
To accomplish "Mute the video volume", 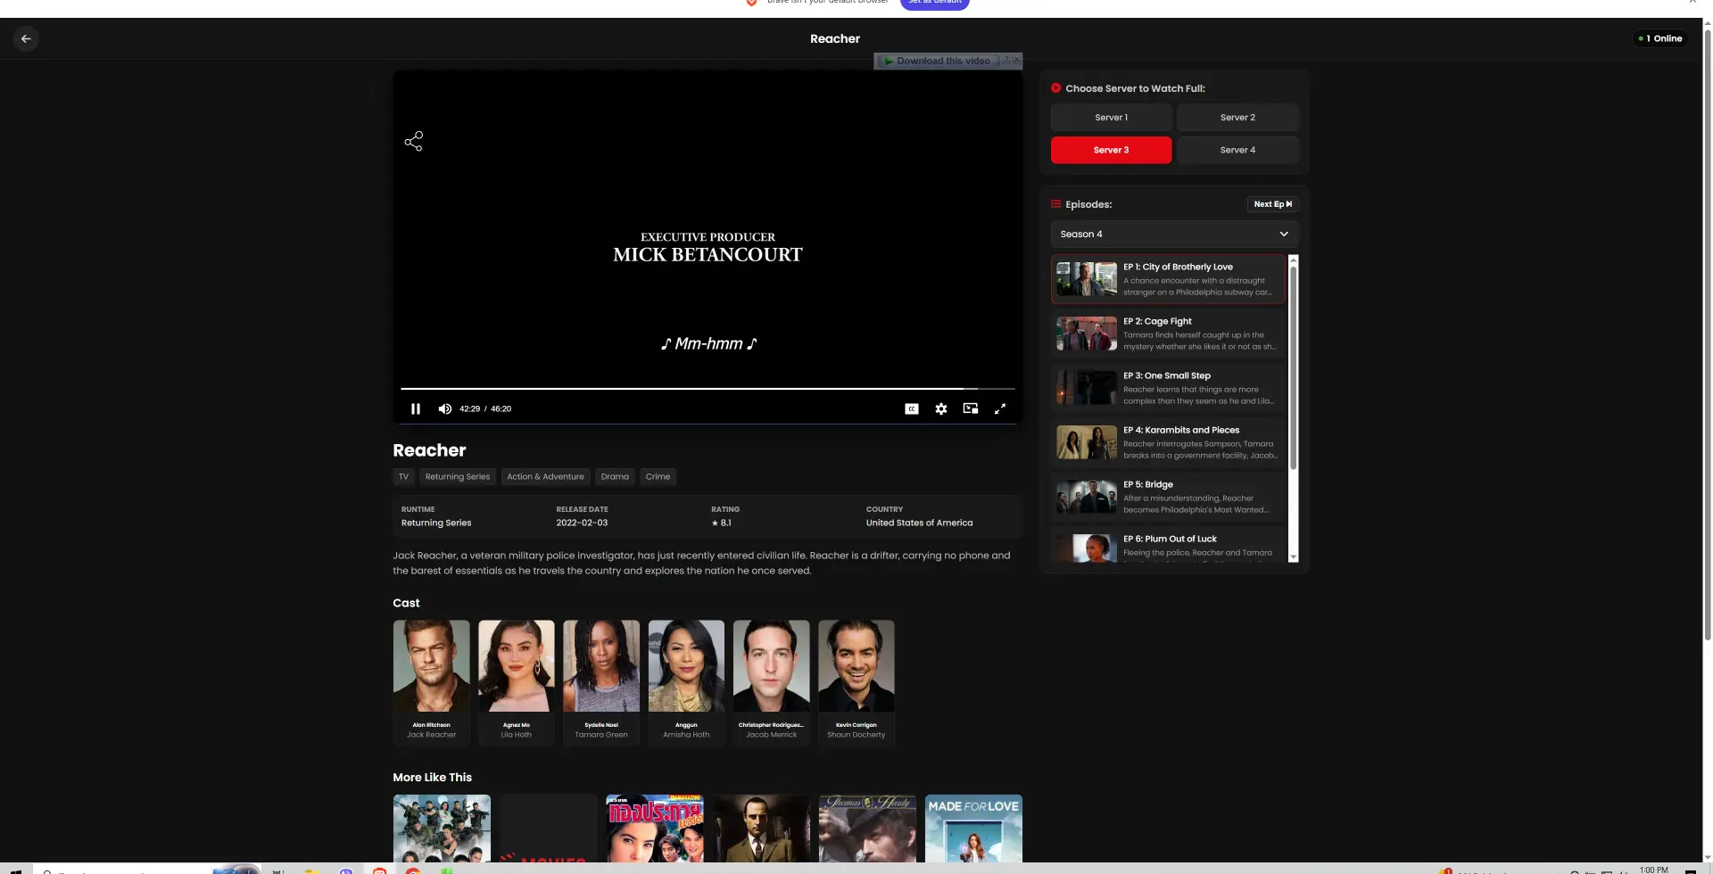I will (445, 408).
